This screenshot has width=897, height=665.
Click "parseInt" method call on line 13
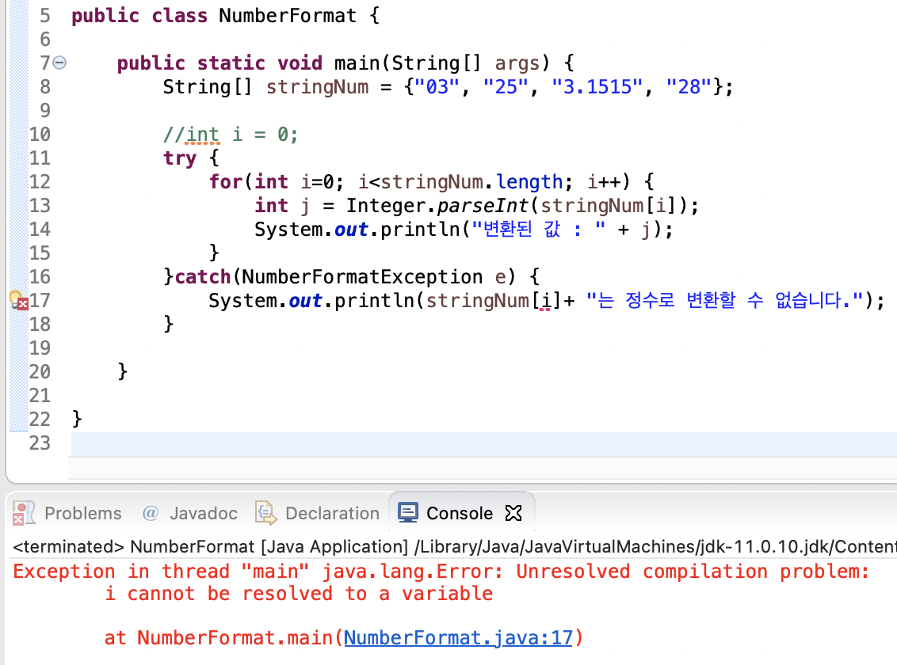point(483,206)
